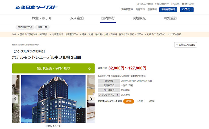Click the heart icon in お気に入りに追加
Image resolution: width=209 pixels, height=129 pixels.
click(177, 45)
